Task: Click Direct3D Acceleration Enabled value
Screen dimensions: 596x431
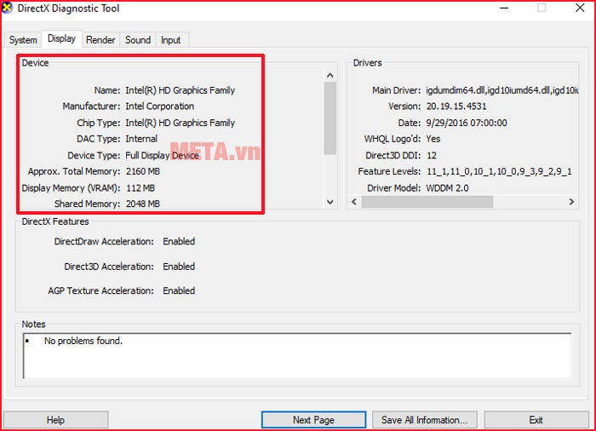Action: (x=179, y=267)
